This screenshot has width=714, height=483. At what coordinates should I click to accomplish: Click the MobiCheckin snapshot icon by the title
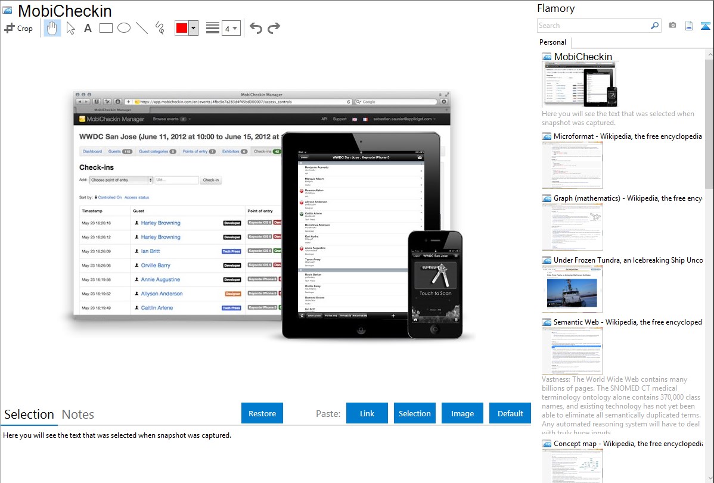(8, 11)
